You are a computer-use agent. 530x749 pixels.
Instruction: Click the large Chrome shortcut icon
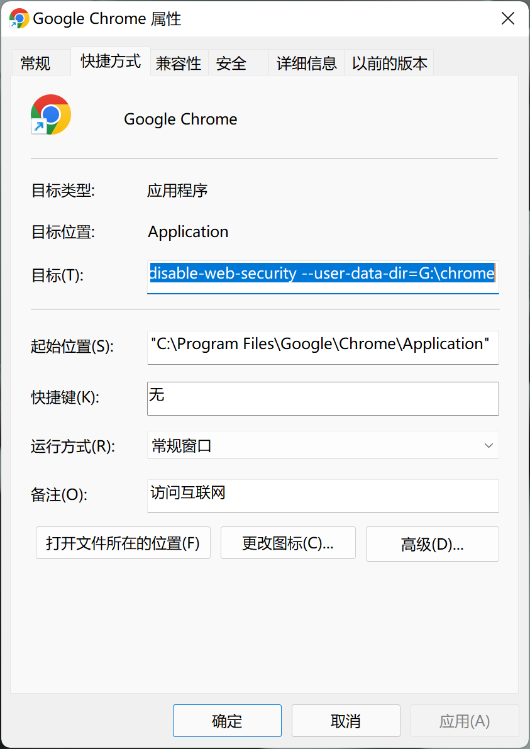50,114
